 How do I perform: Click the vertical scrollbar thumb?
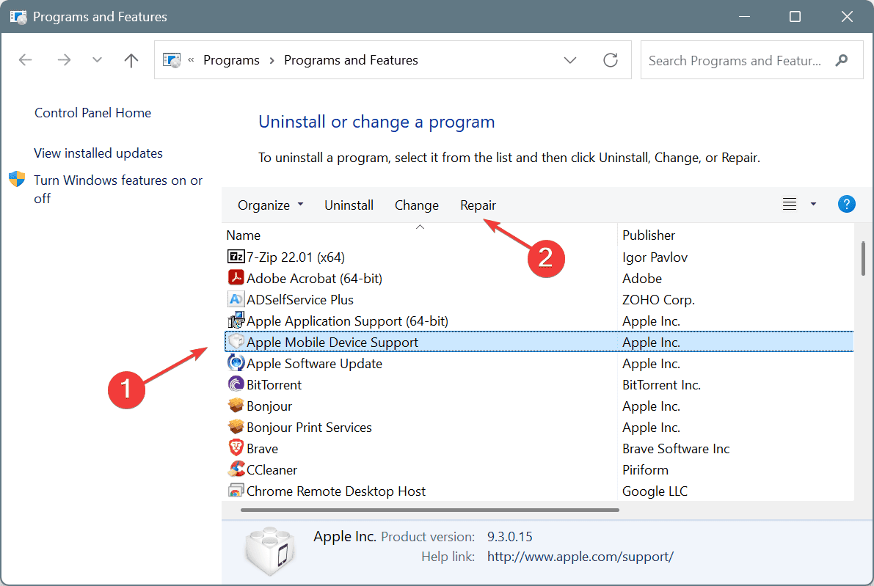pos(863,258)
